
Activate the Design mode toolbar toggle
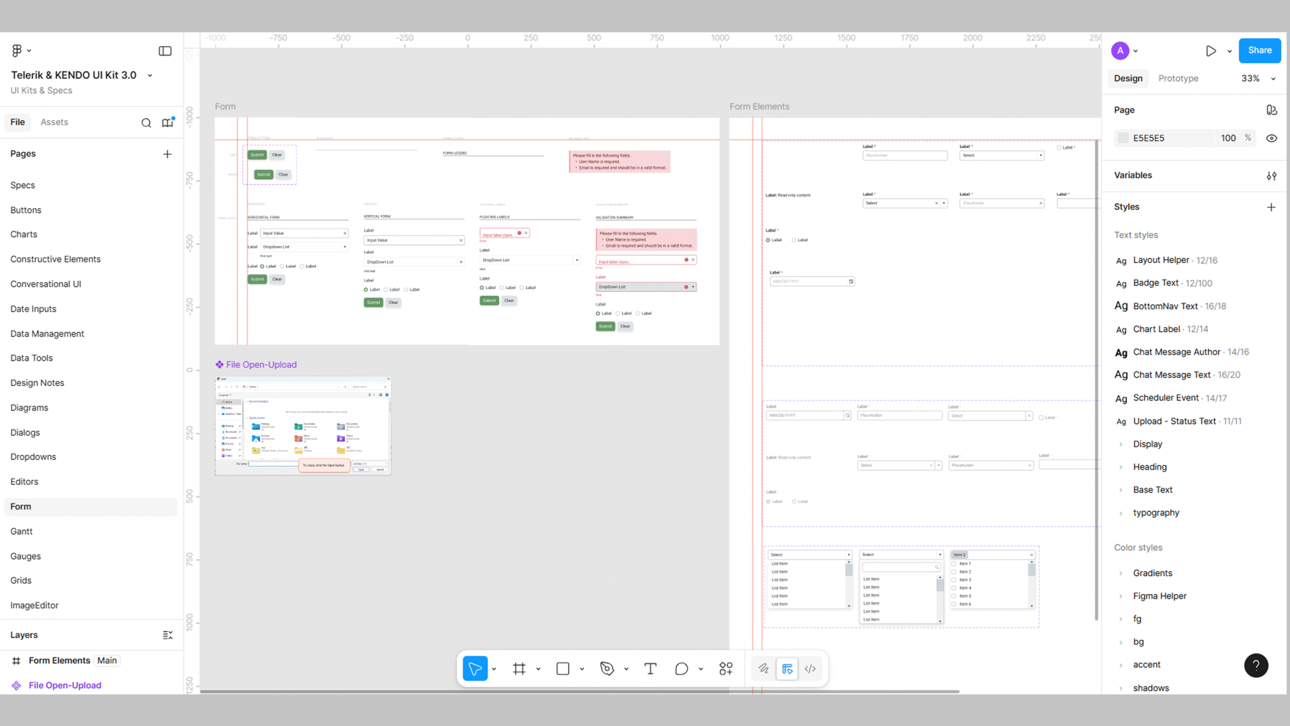click(787, 669)
